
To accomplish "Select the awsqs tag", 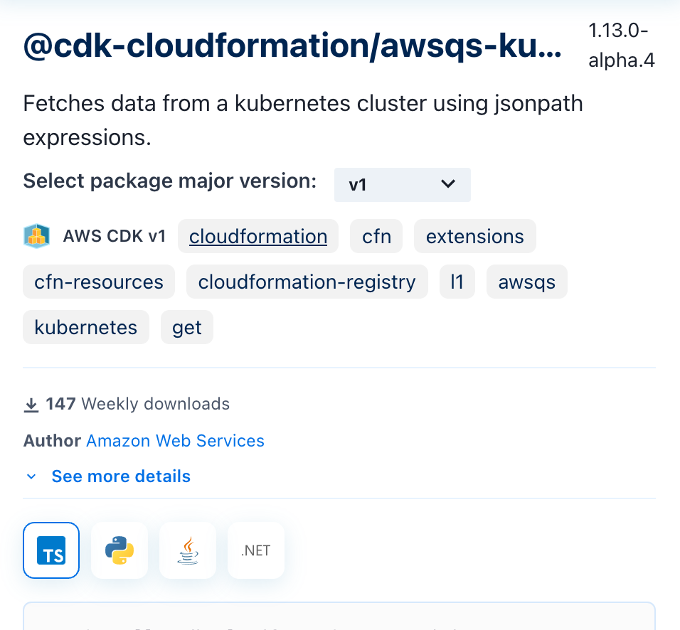I will (x=526, y=282).
